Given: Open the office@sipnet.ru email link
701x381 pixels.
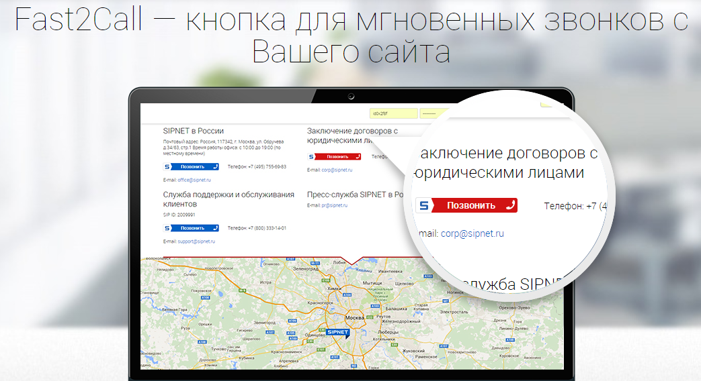Looking at the screenshot, I should point(194,180).
